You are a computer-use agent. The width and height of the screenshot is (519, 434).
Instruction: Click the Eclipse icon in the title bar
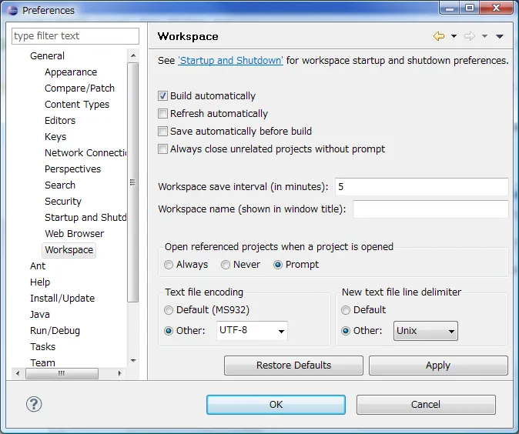coord(12,11)
